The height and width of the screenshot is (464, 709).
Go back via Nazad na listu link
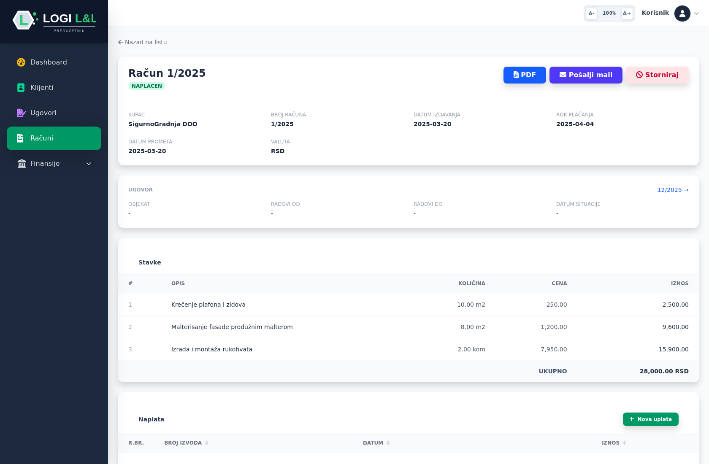coord(143,42)
